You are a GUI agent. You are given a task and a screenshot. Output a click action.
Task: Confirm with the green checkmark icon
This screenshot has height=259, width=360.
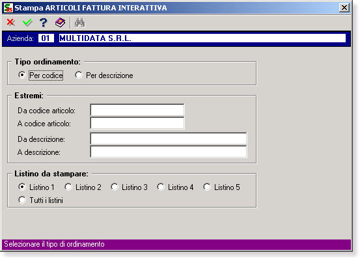[27, 23]
